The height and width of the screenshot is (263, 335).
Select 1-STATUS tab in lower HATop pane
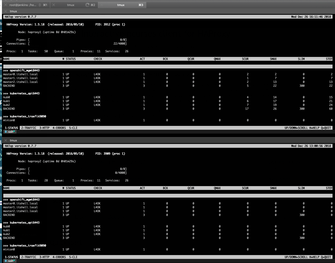[12, 257]
